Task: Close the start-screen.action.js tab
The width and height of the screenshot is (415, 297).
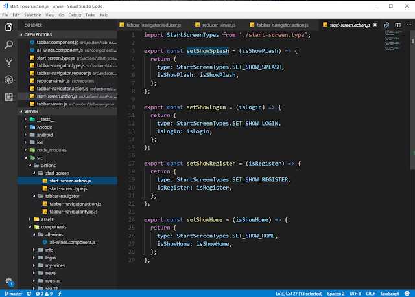Action: 375,25
